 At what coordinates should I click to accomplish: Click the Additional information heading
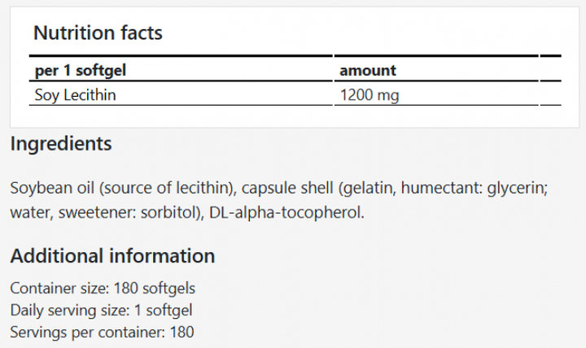pyautogui.click(x=112, y=256)
